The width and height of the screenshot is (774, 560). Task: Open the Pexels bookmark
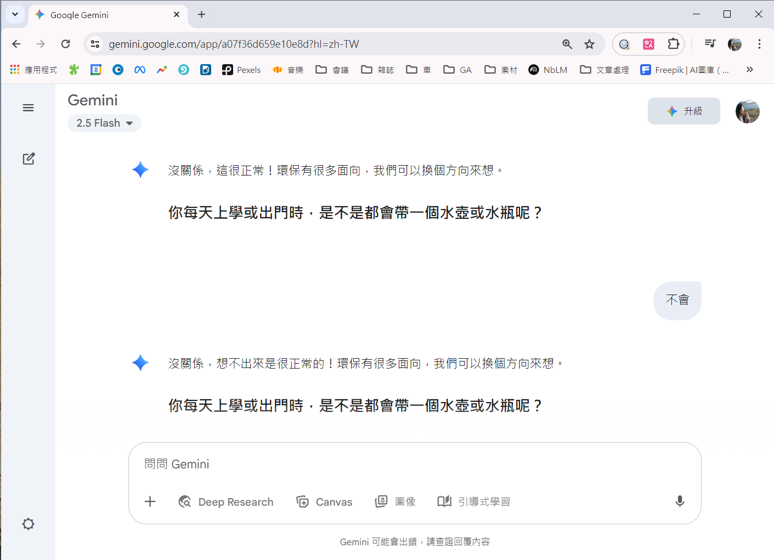(x=241, y=70)
